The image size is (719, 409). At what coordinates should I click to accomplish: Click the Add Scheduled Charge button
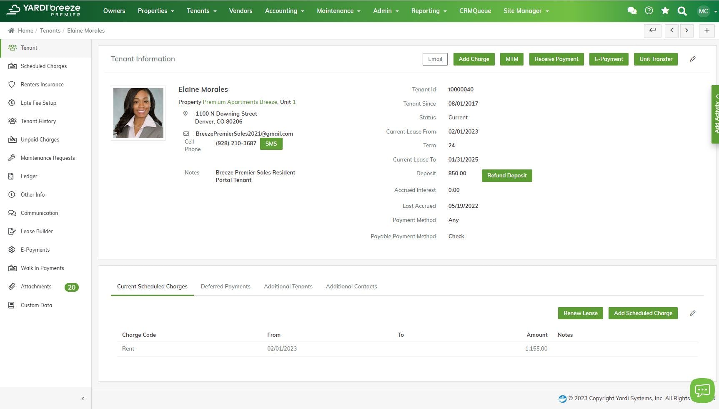click(643, 313)
